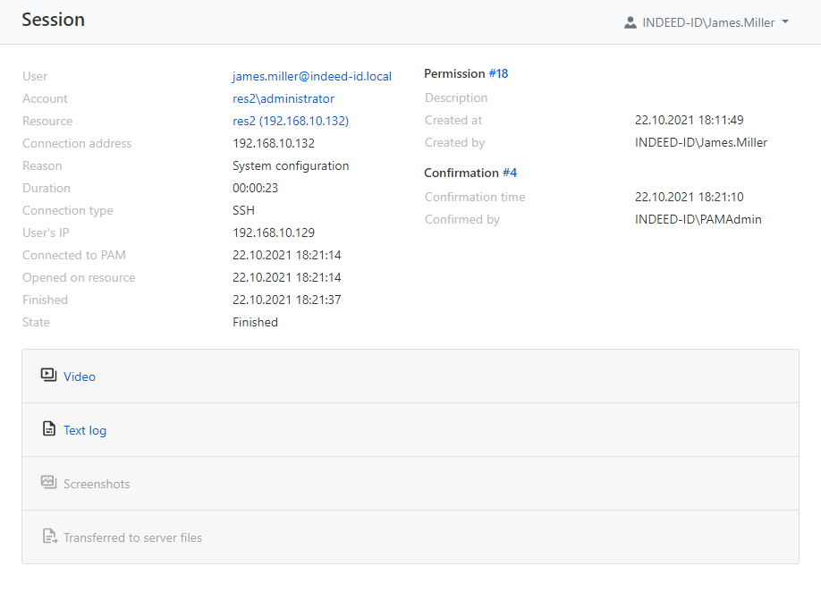This screenshot has height=592, width=821.
Task: Click the Session page heading
Action: pos(53,20)
